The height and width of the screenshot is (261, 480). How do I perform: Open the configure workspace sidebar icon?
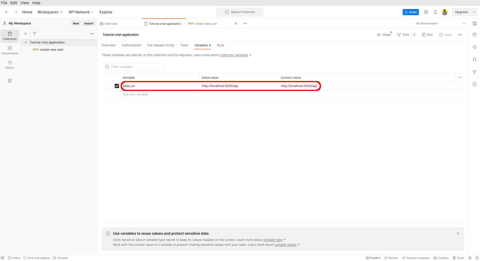click(10, 81)
